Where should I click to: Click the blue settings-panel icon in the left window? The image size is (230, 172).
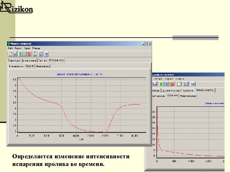coord(41,54)
